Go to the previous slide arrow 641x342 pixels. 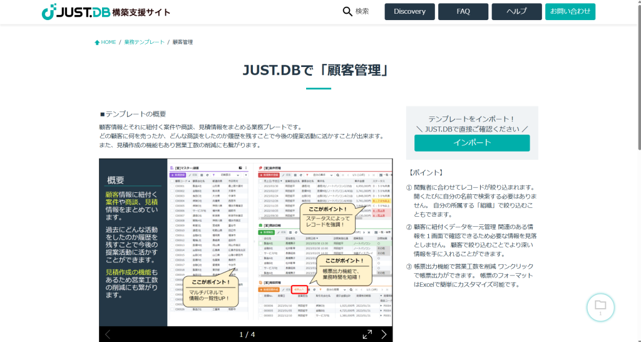pyautogui.click(x=108, y=334)
